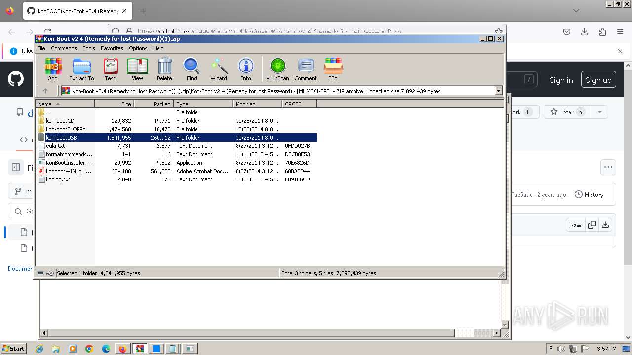Image resolution: width=632 pixels, height=355 pixels.
Task: Open the Options menu
Action: point(138,48)
